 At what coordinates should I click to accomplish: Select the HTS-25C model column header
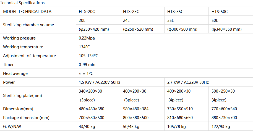coord(131,12)
